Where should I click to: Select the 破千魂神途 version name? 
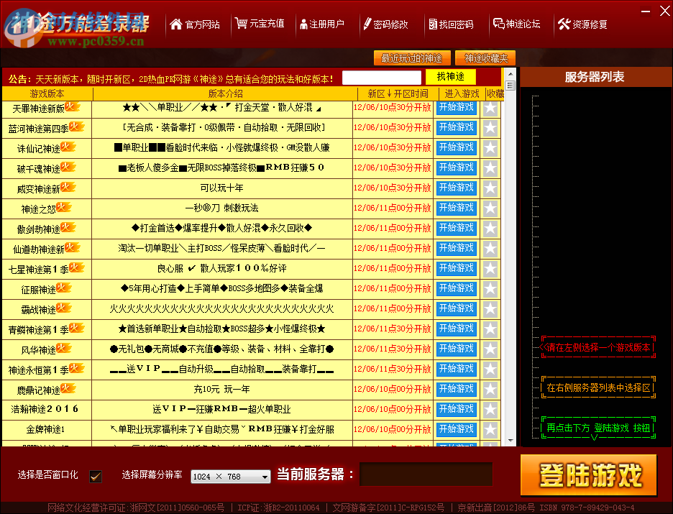click(x=39, y=169)
